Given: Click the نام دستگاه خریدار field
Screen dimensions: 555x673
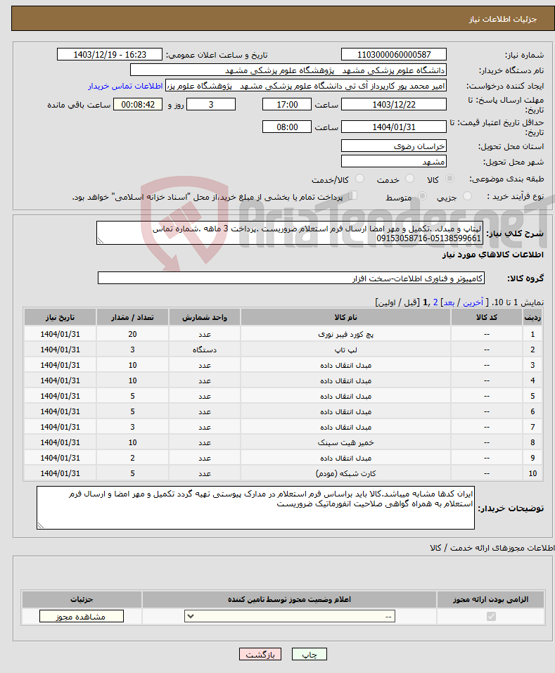Looking at the screenshot, I should point(288,70).
